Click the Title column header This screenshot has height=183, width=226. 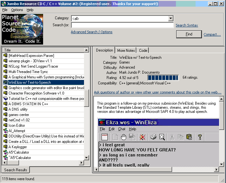43,50
